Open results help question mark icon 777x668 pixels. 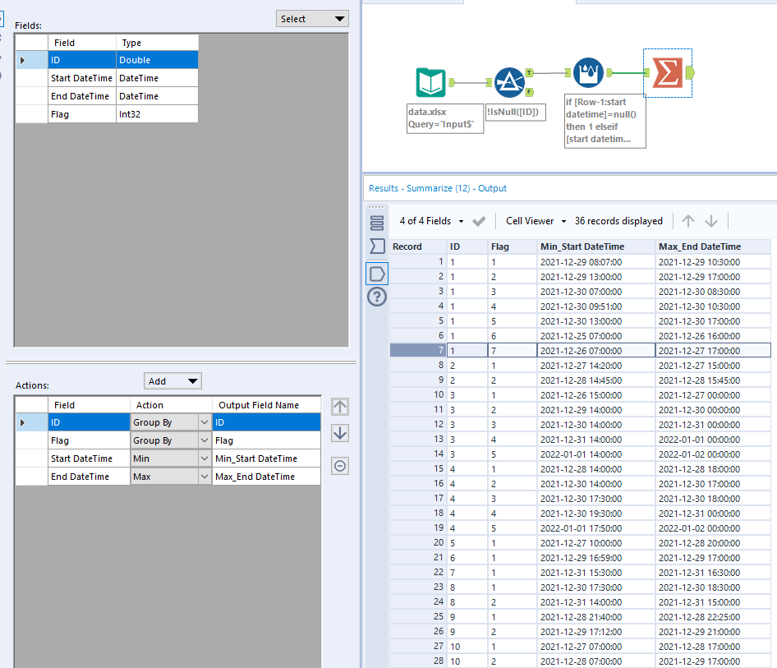(x=377, y=297)
